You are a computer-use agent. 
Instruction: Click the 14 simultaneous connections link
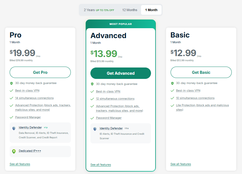(34, 98)
